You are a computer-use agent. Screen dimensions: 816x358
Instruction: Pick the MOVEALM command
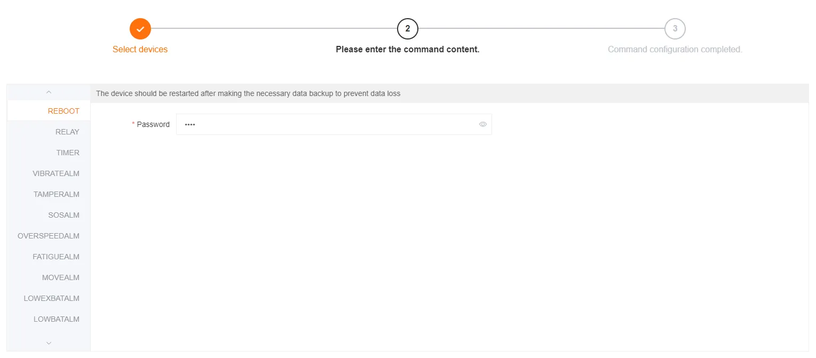[61, 277]
